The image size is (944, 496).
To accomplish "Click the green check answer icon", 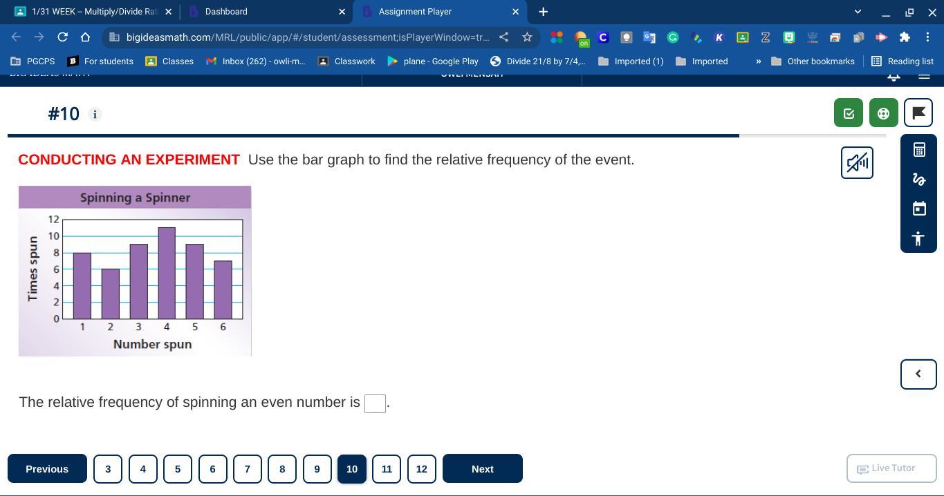I will click(x=848, y=113).
